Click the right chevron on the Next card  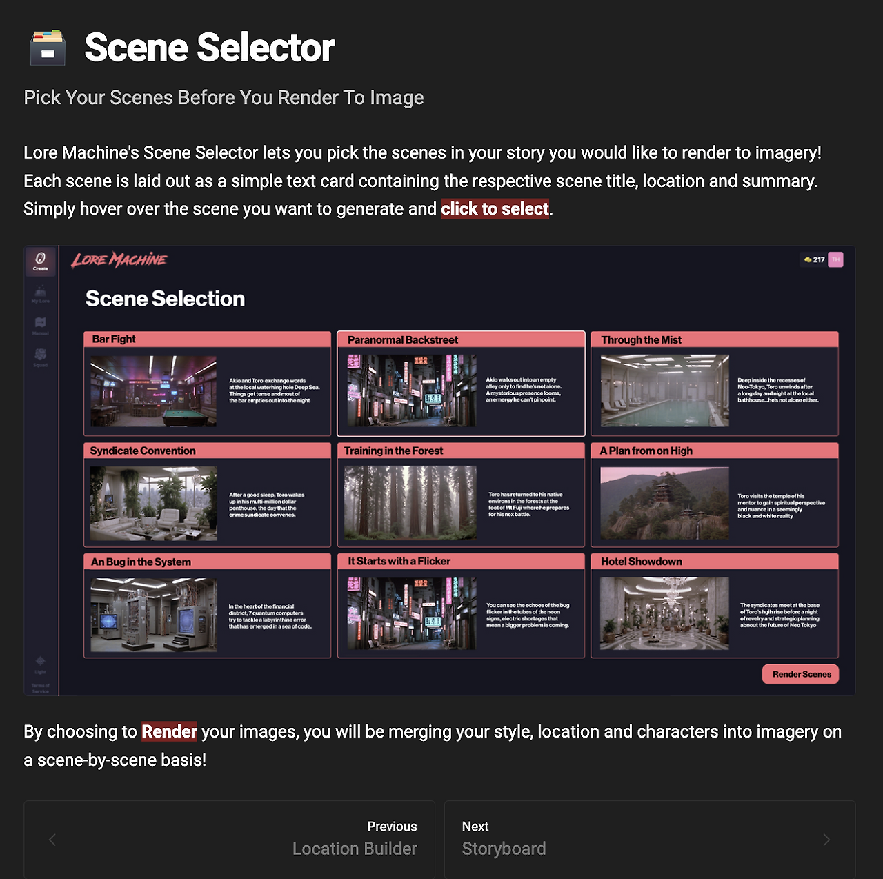(826, 840)
